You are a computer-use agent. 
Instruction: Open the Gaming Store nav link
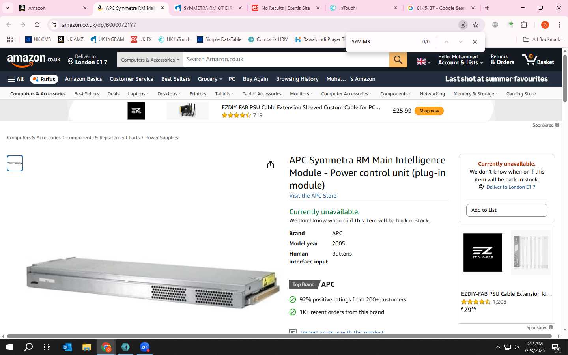click(x=521, y=94)
